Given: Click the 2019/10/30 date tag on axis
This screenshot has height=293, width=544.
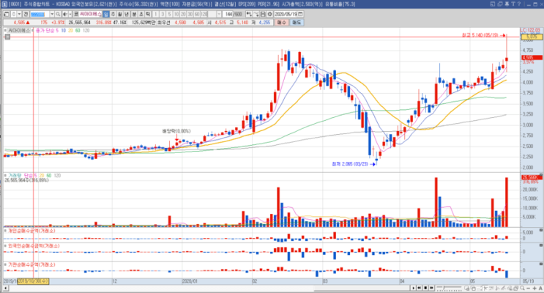Looking at the screenshot, I should click(33, 281).
